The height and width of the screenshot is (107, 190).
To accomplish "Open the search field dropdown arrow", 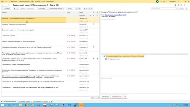I will 176,9.
